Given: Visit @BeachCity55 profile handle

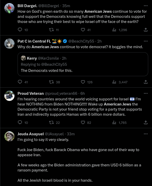Looking at the screenshot, I should [x=81, y=41].
